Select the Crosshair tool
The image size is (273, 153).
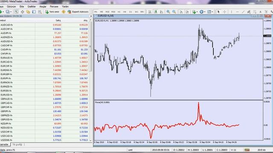click(x=225, y=12)
